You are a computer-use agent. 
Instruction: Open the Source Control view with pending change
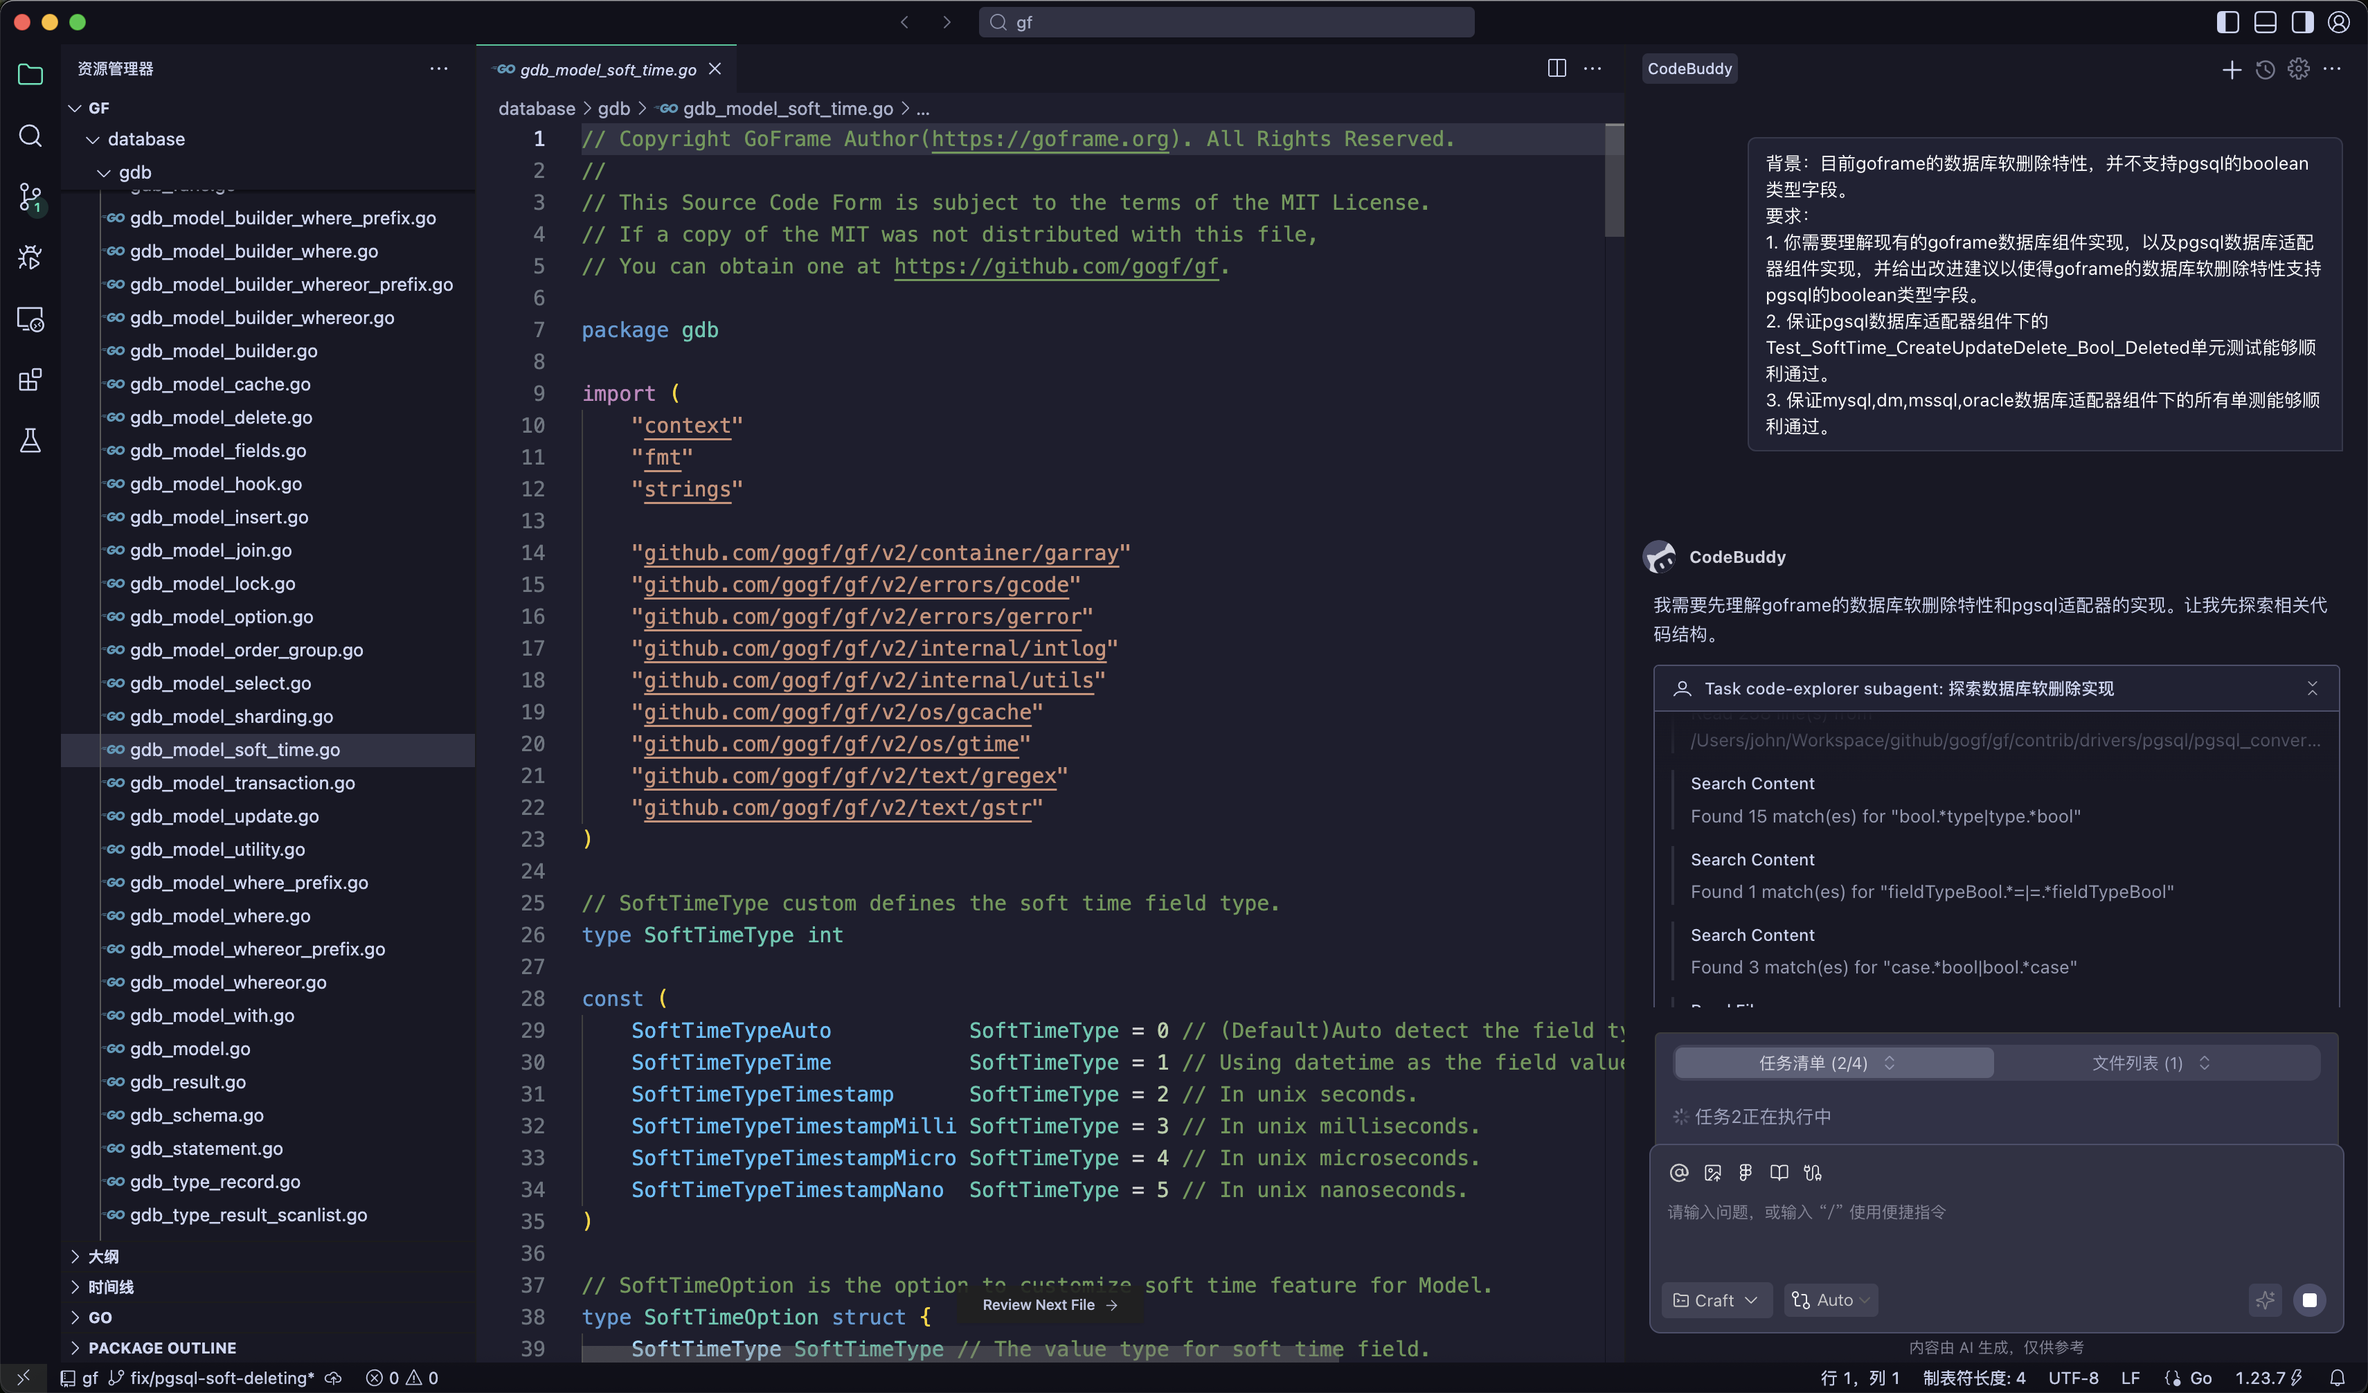coord(30,198)
